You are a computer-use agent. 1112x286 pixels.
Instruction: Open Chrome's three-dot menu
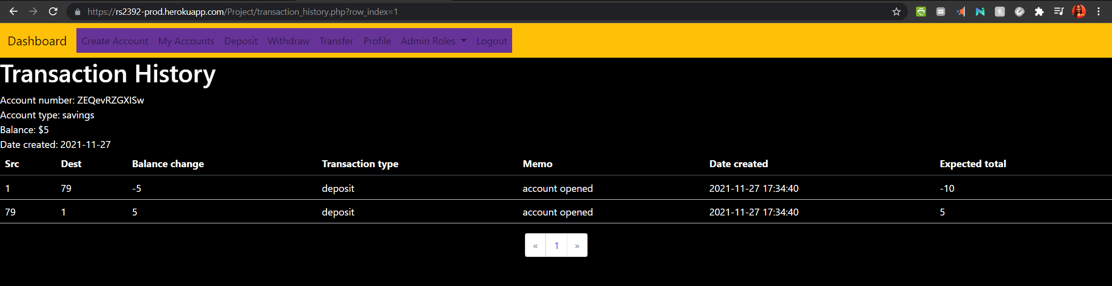[1099, 11]
